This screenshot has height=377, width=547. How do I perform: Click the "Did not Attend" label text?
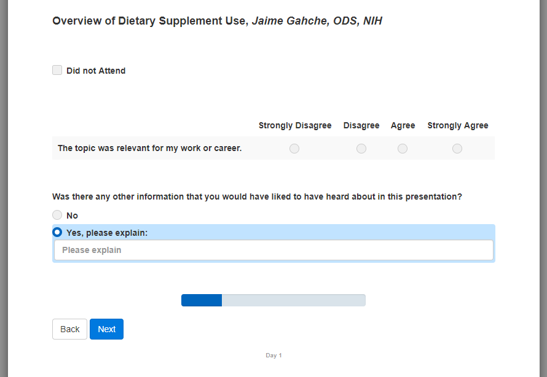point(96,71)
